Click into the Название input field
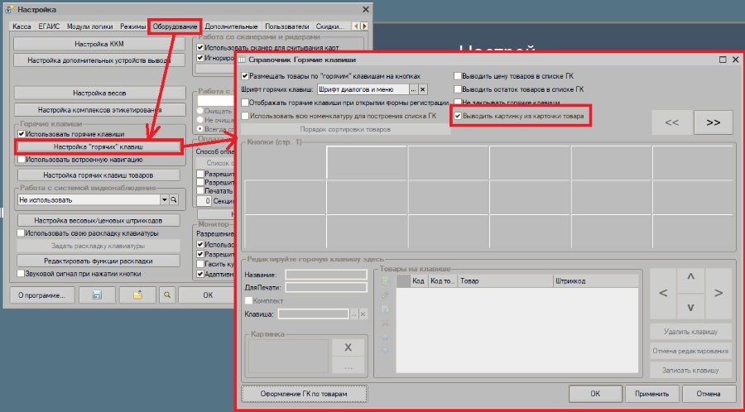This screenshot has width=745, height=412. [326, 275]
